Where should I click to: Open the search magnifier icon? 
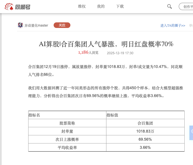point(169,6)
